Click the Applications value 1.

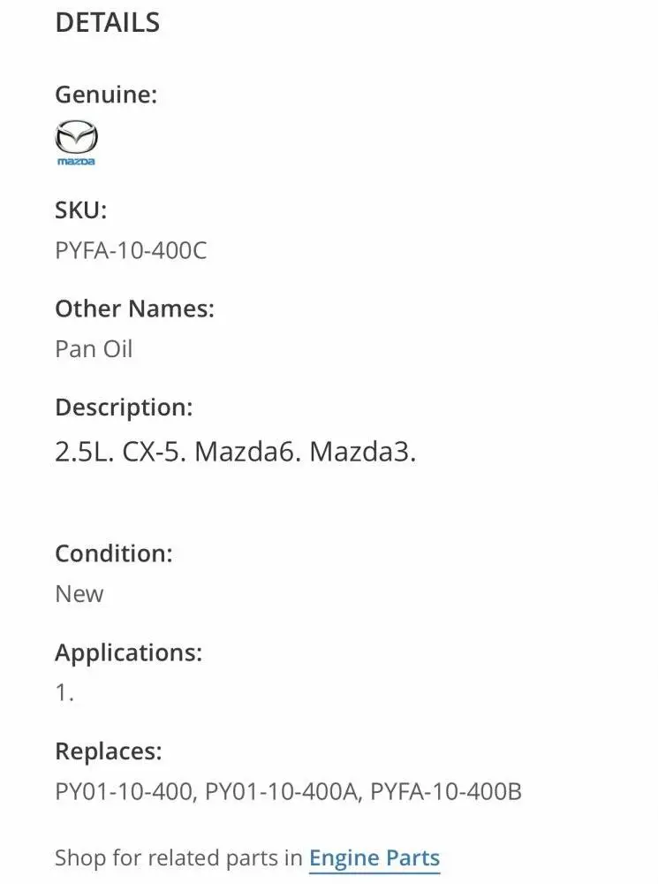coord(64,694)
